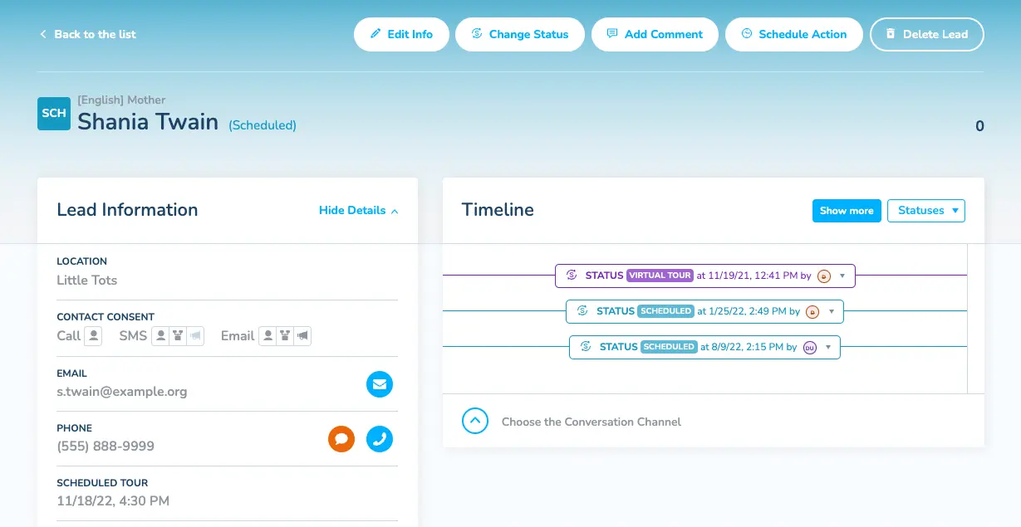Click the Change Status button

tap(520, 34)
